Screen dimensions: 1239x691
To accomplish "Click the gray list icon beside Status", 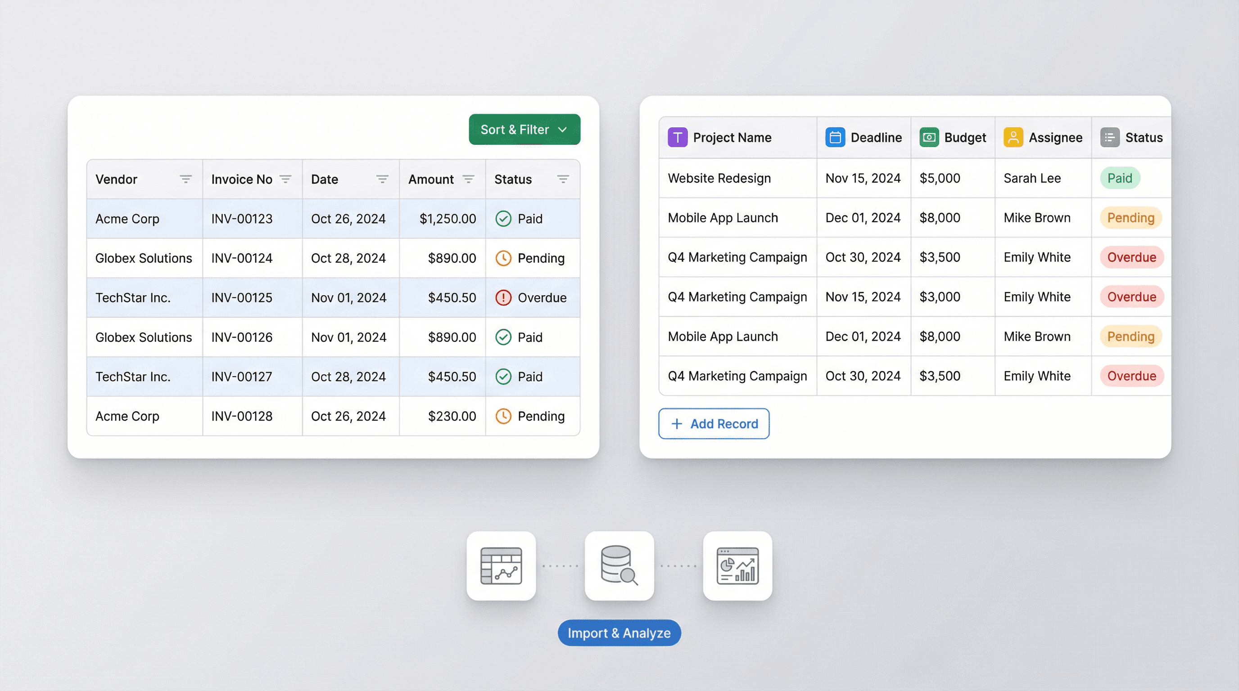I will click(x=1110, y=137).
